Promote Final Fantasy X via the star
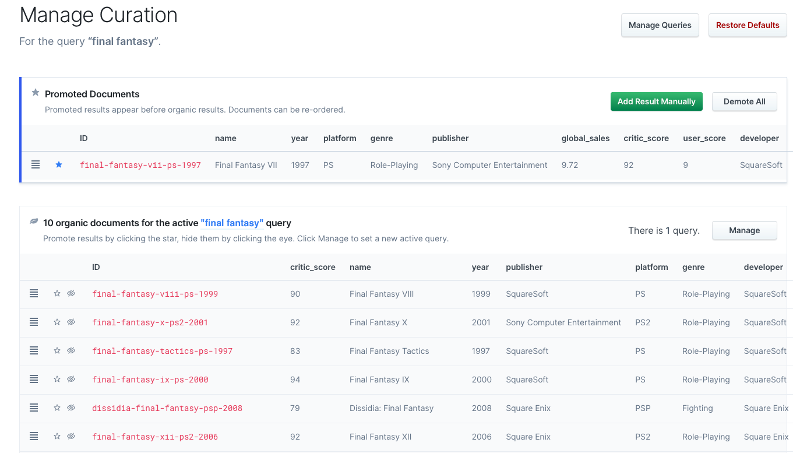The height and width of the screenshot is (453, 793). coord(57,322)
